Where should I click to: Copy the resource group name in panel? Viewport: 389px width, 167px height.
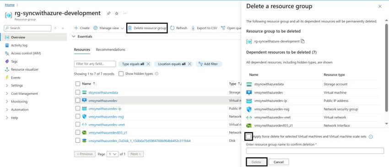(x=303, y=42)
